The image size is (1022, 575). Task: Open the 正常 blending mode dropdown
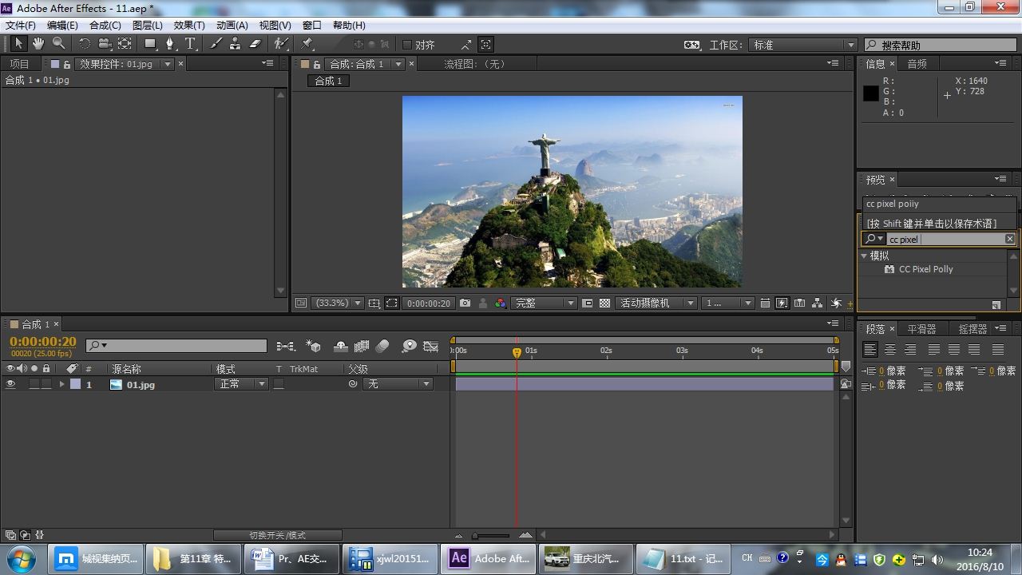click(241, 384)
